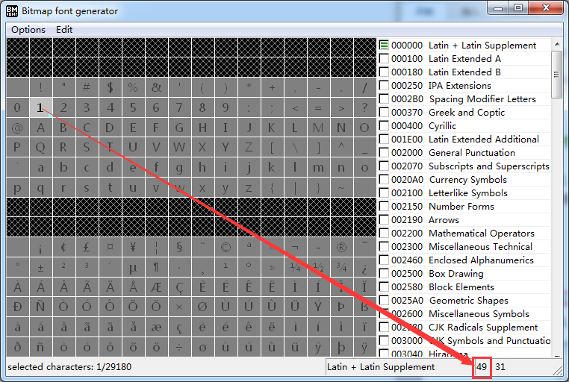
Task: Select the three-quarters ¾ character cell
Action: (x=341, y=267)
